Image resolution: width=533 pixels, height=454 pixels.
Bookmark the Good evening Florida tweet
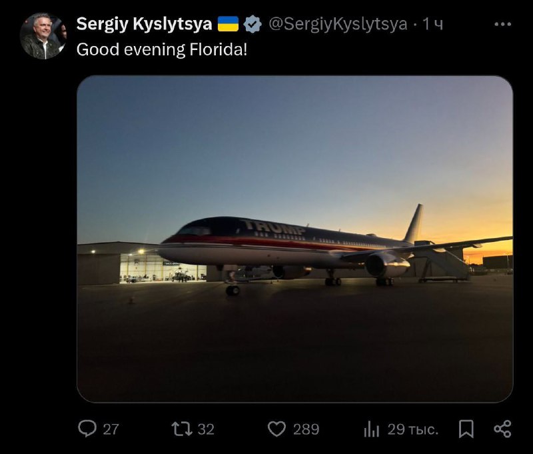pyautogui.click(x=466, y=429)
